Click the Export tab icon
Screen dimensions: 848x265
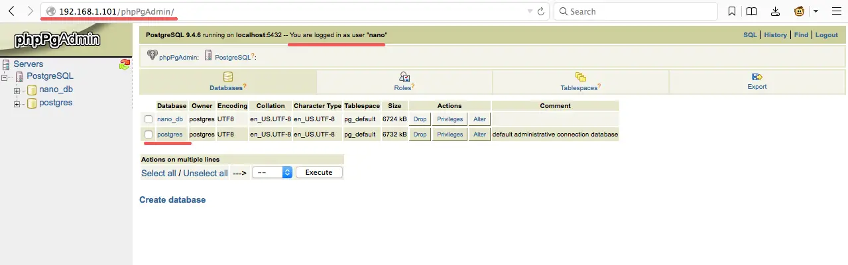click(x=757, y=77)
